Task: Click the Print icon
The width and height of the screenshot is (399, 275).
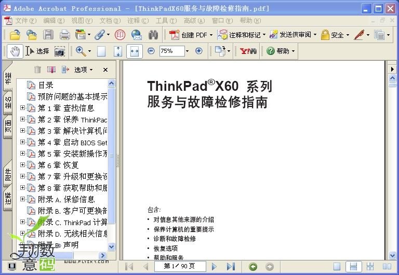Action: [x=64, y=35]
